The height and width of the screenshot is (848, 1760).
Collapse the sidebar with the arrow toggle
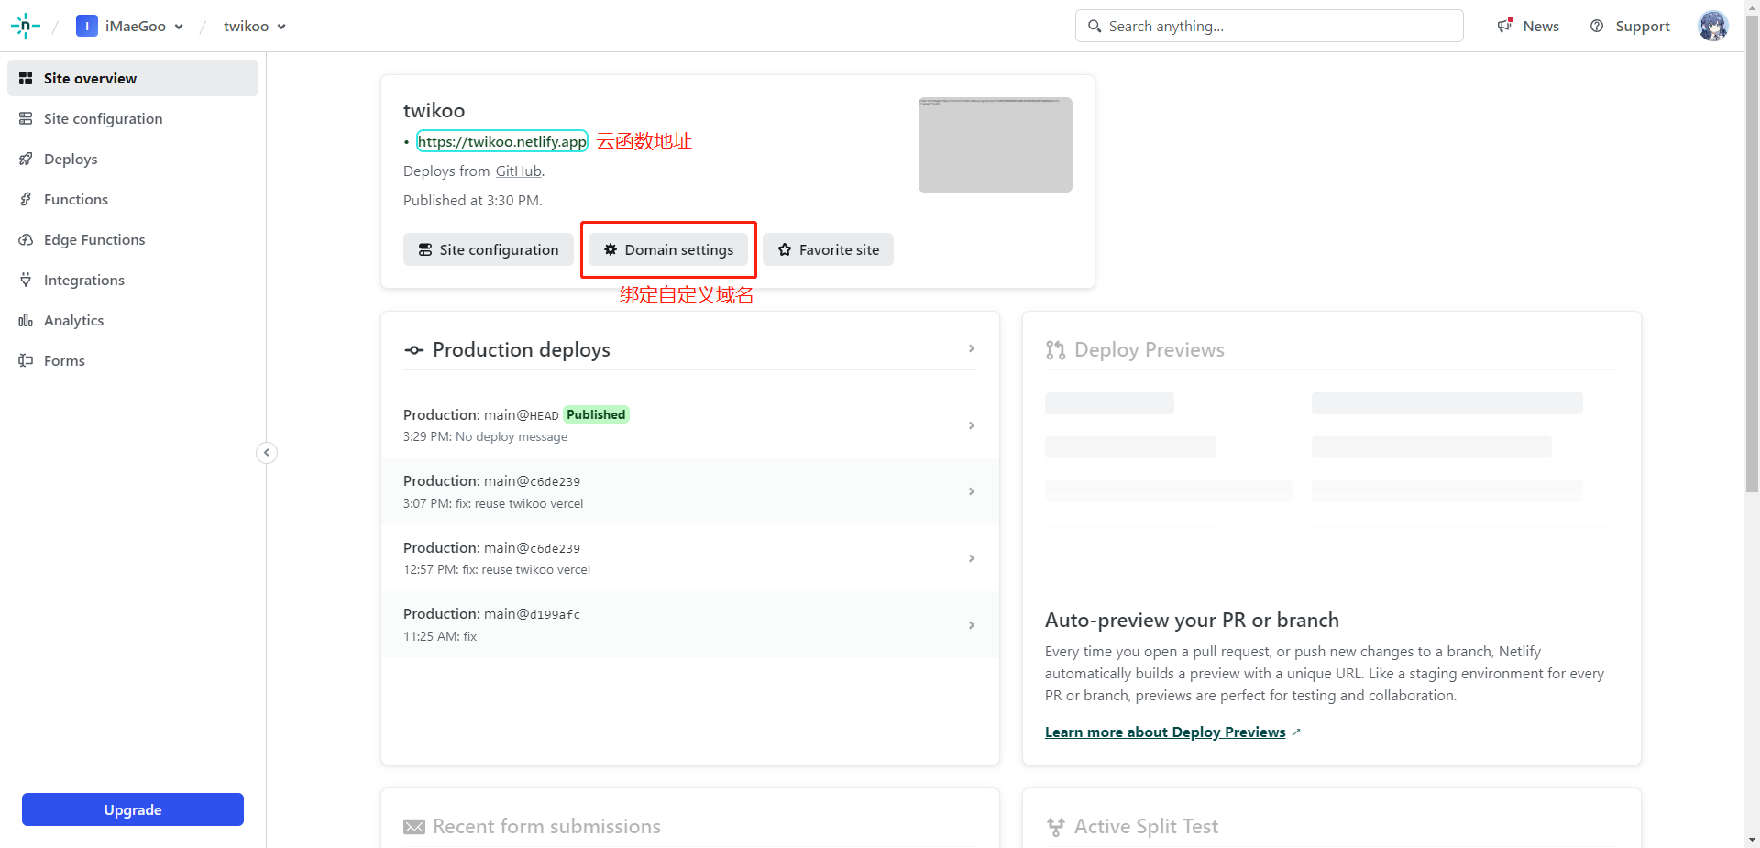[267, 453]
